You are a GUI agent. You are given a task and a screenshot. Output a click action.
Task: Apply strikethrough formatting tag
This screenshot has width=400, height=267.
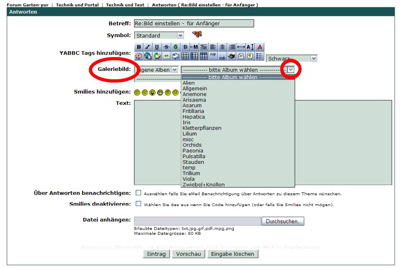click(166, 47)
